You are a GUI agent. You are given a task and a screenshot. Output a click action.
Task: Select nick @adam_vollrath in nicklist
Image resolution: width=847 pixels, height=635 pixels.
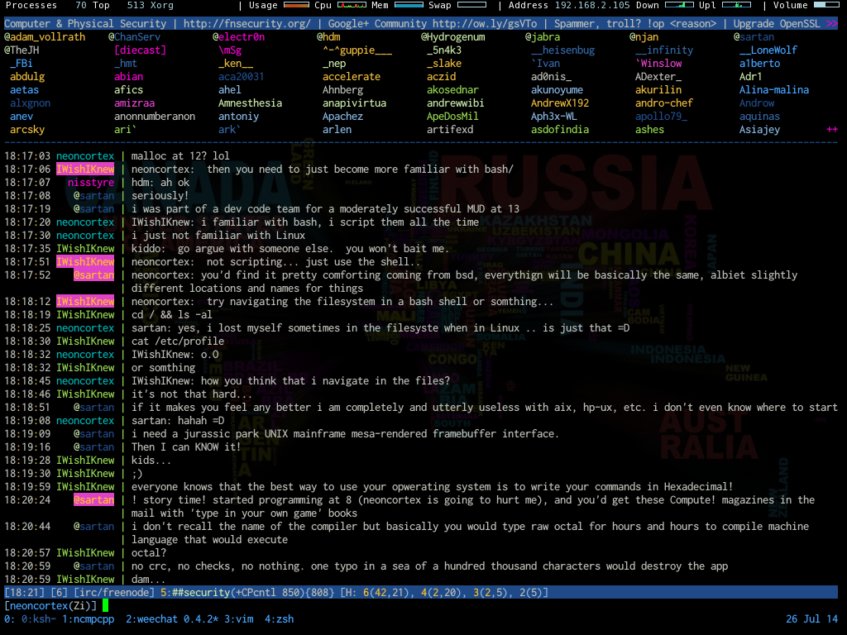point(45,37)
